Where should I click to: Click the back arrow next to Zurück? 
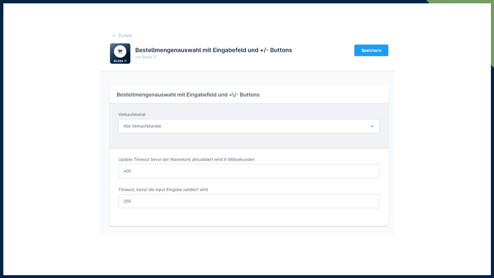114,35
